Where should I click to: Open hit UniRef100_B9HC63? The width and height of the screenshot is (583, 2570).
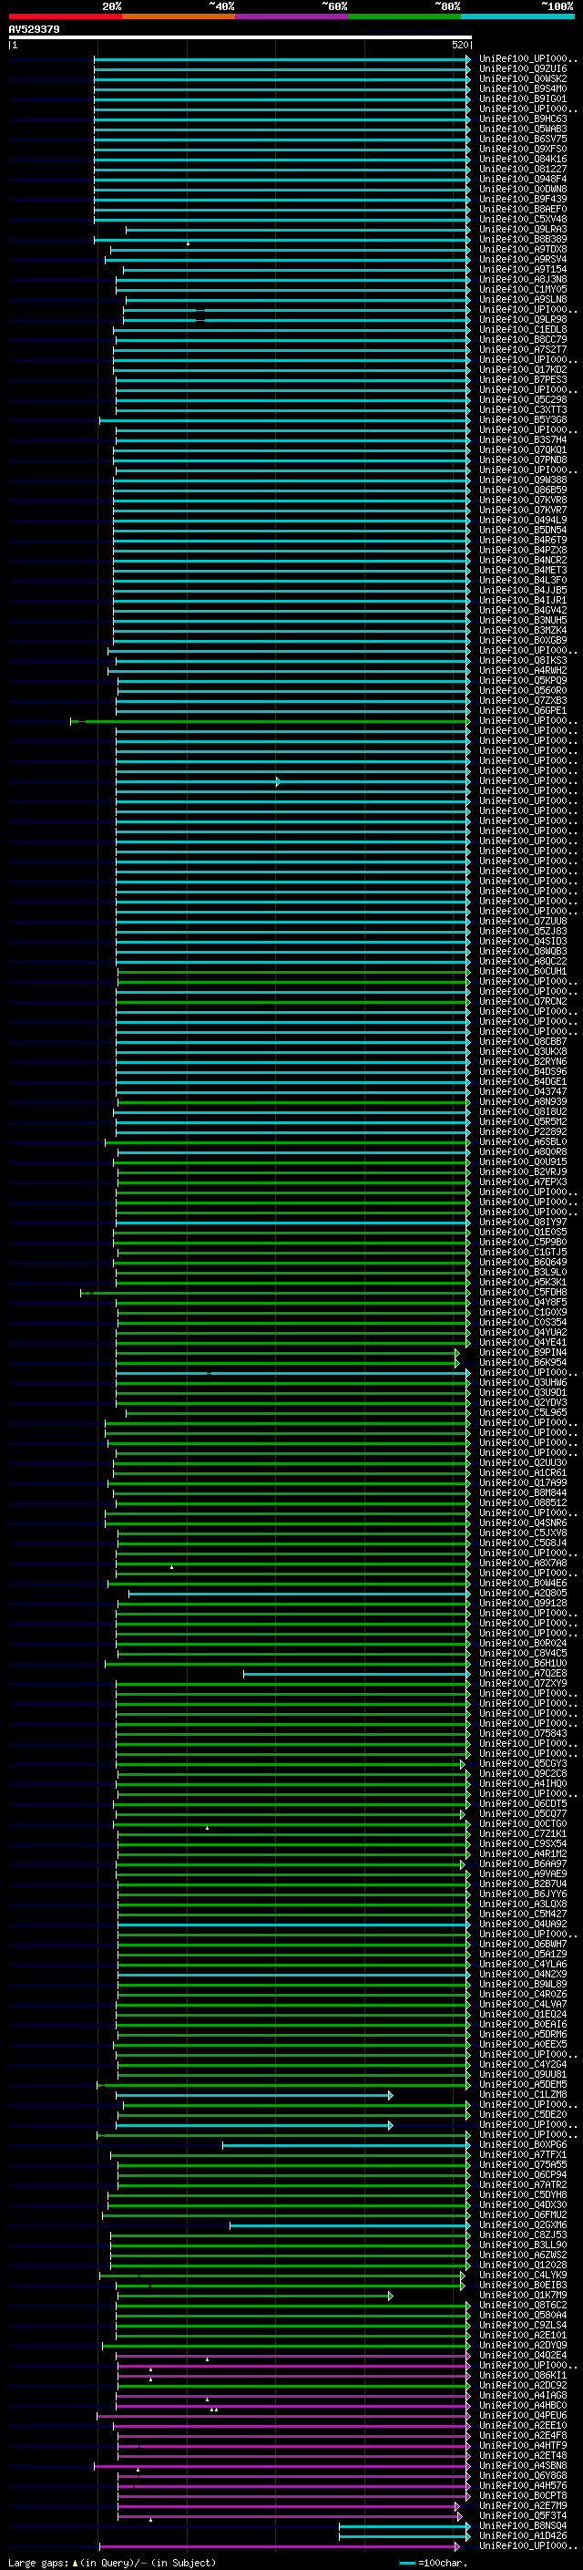click(523, 119)
